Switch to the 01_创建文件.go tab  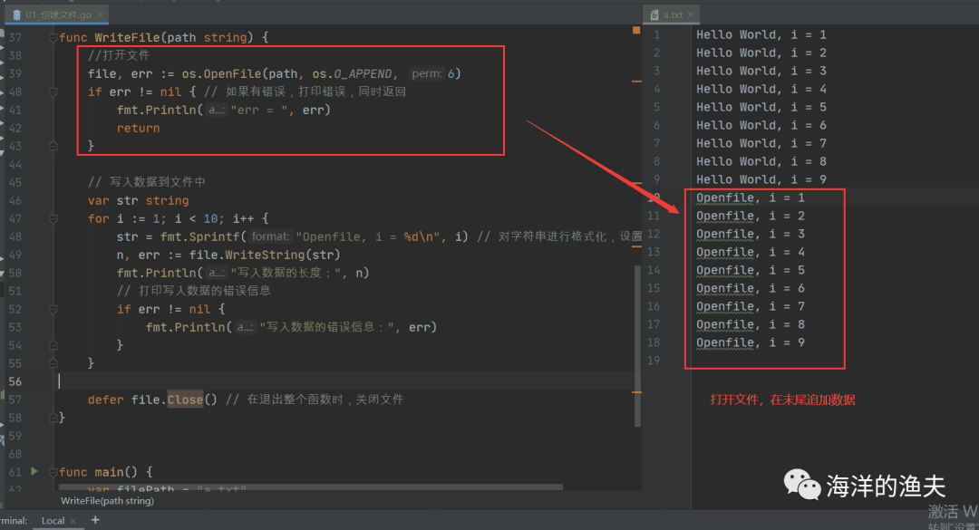[56, 14]
